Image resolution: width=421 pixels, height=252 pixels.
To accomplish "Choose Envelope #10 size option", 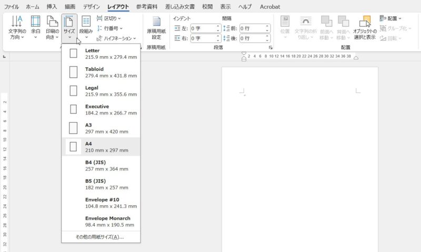I will (101, 203).
